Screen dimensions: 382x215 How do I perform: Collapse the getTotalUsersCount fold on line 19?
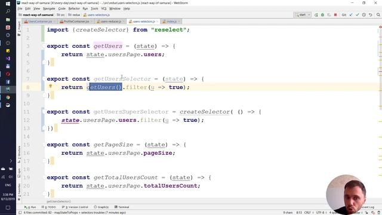[44, 177]
